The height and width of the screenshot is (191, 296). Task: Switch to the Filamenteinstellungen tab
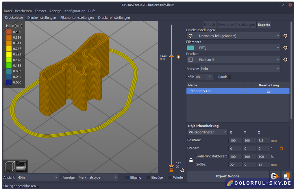click(x=77, y=18)
